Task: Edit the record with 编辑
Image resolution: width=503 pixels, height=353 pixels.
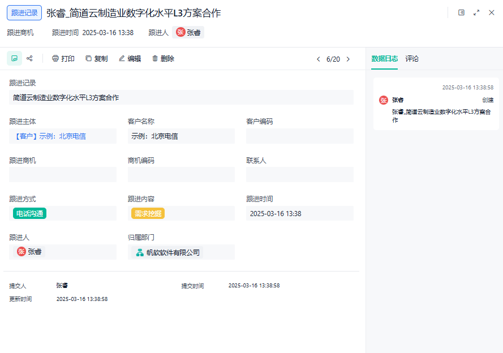Action: (130, 59)
